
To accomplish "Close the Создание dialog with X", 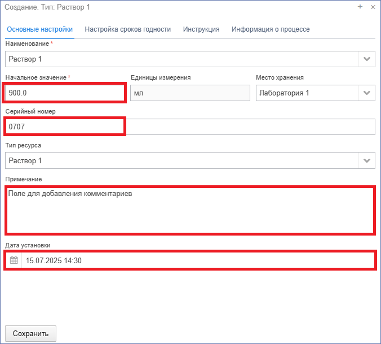I will click(x=373, y=7).
